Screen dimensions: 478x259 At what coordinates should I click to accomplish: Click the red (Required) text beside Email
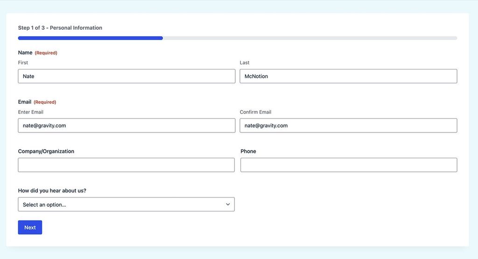(x=45, y=102)
